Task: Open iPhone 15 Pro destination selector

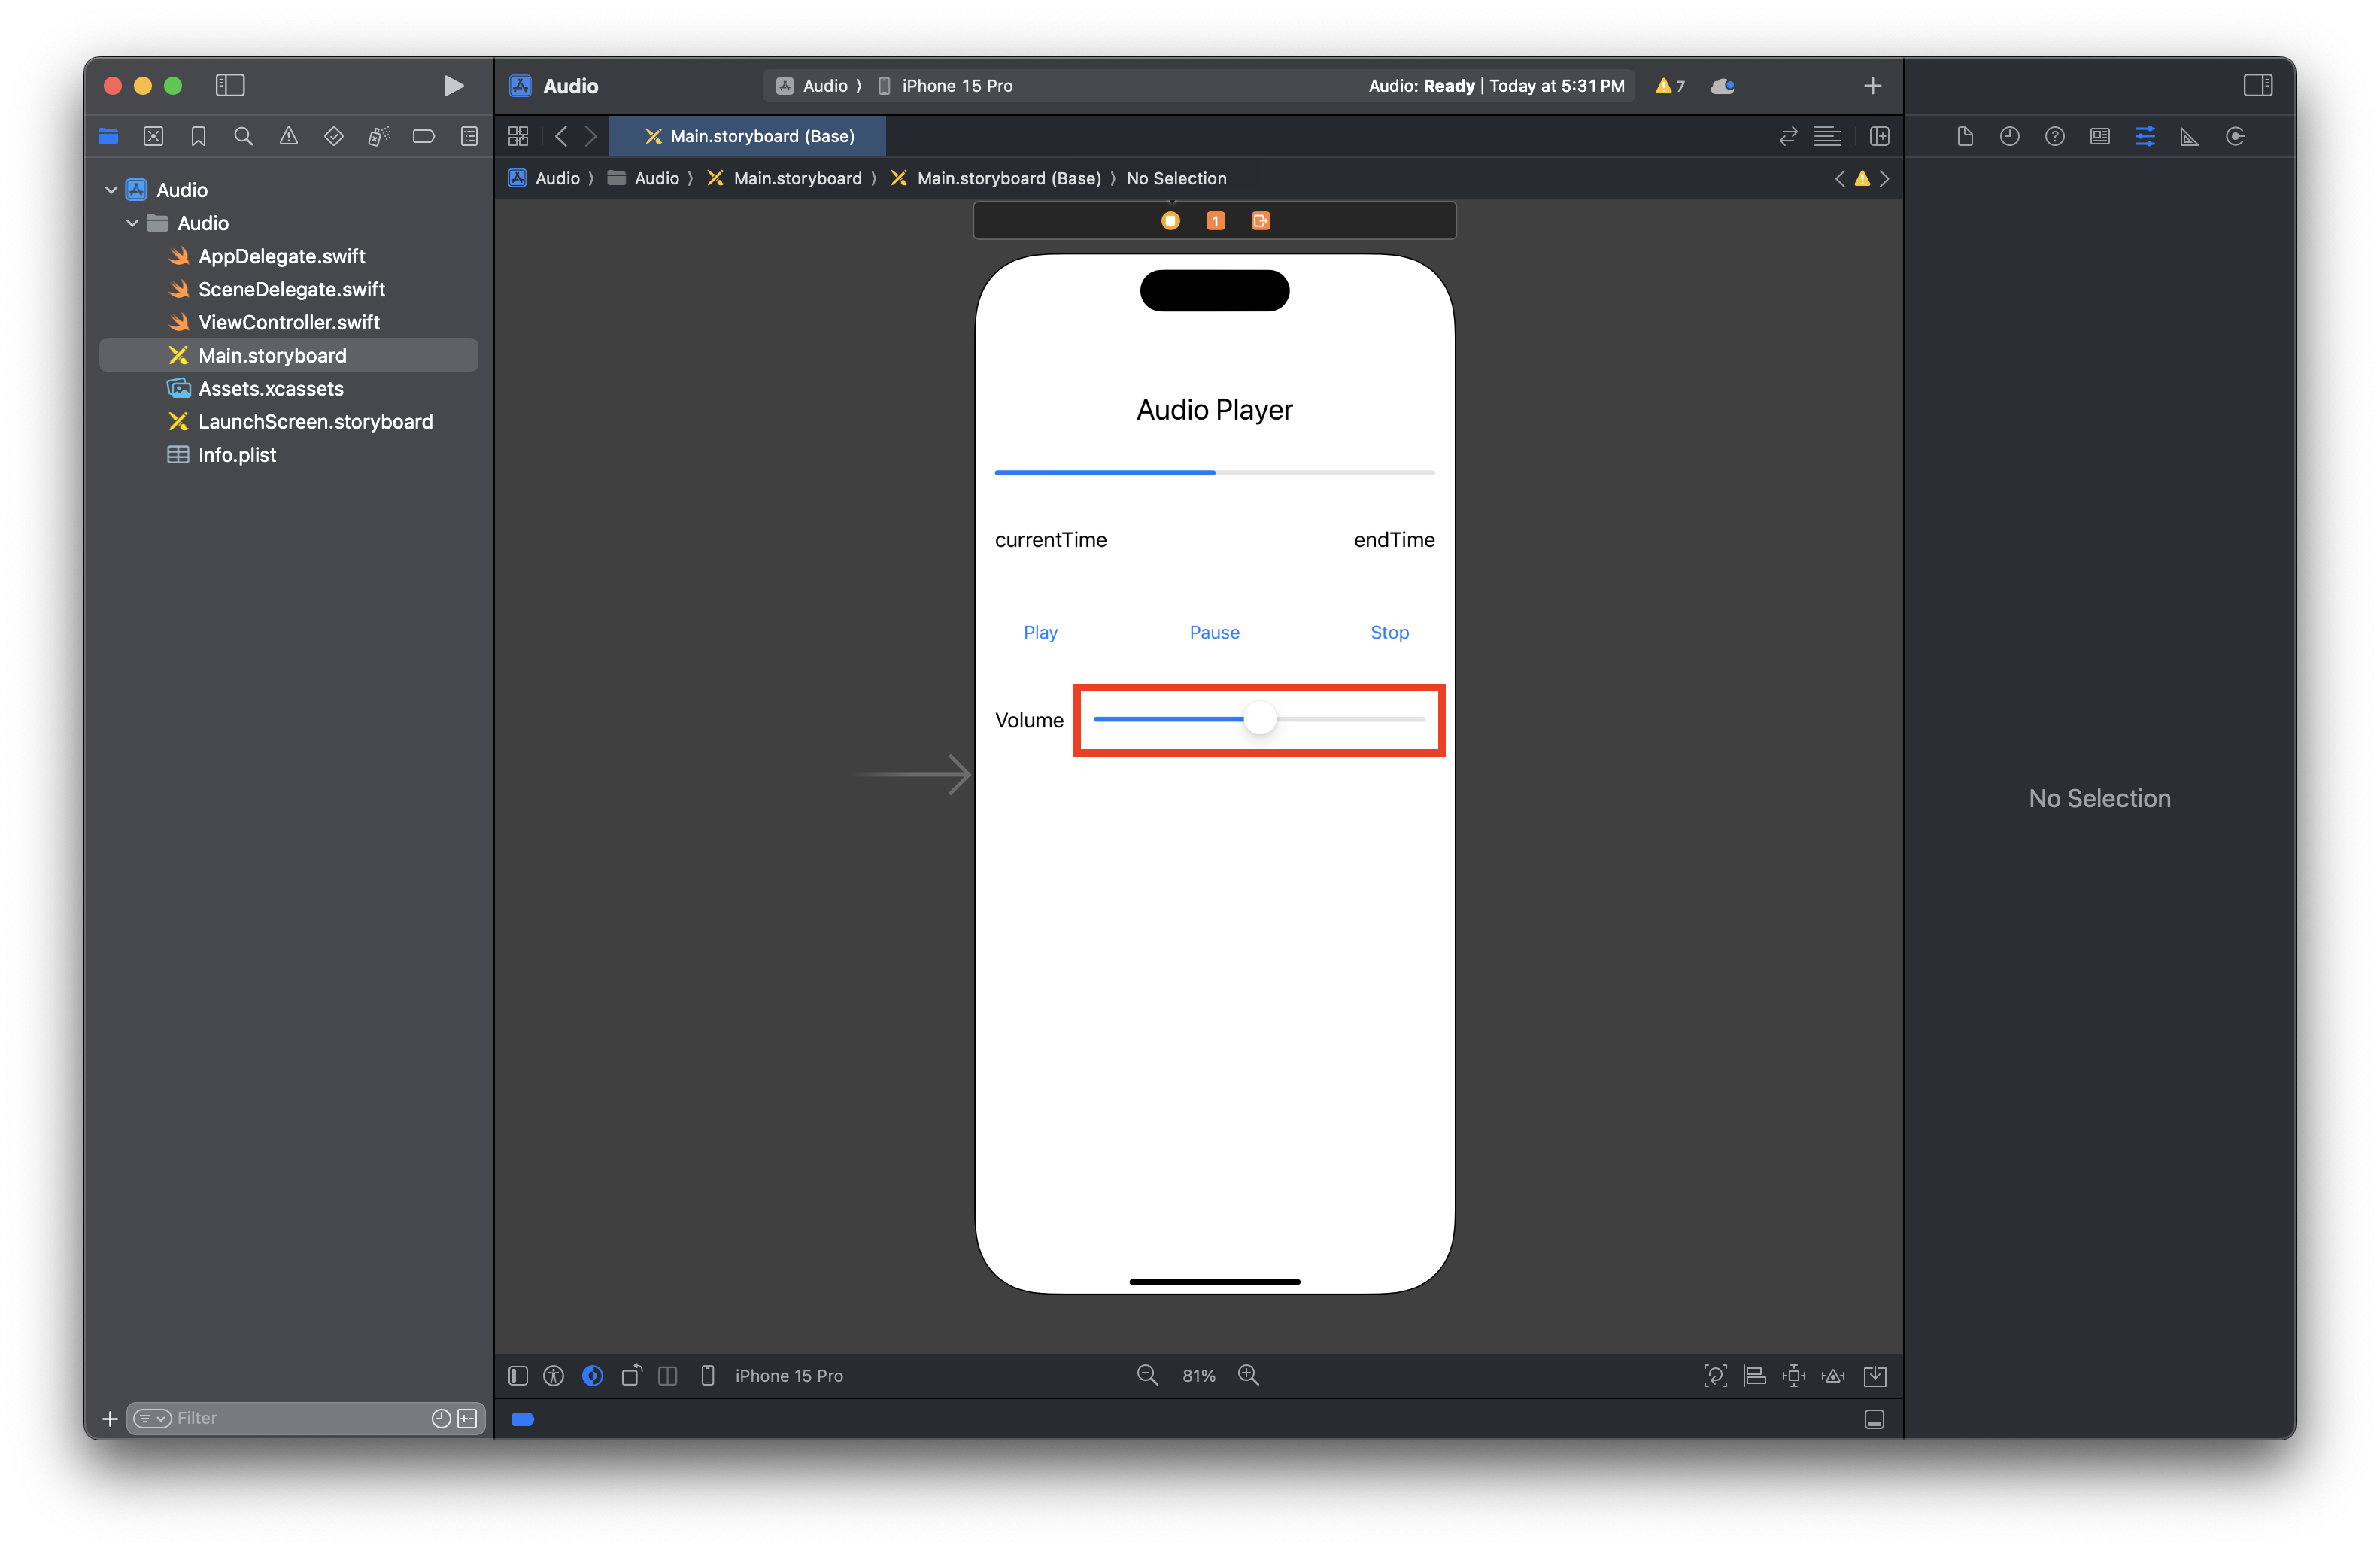Action: (956, 86)
